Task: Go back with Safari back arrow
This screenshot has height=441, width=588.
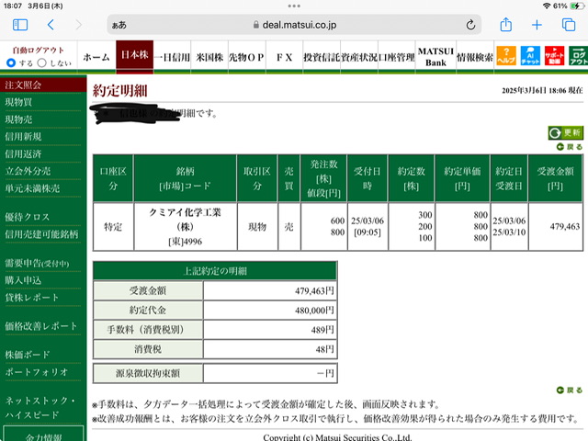Action: point(51,25)
